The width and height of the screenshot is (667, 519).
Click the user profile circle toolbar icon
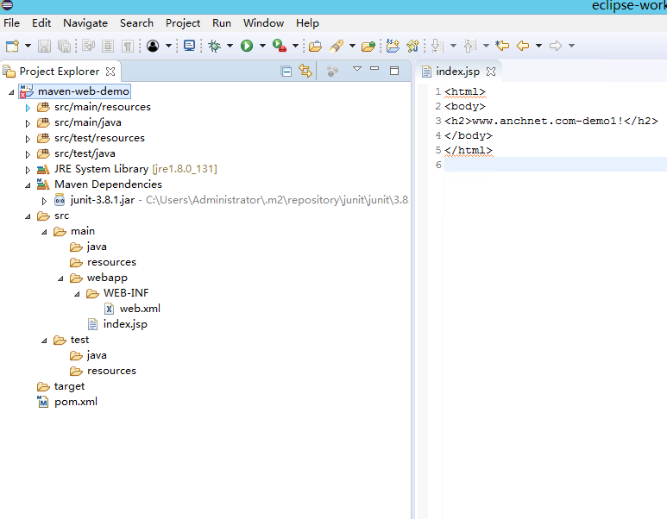(153, 46)
